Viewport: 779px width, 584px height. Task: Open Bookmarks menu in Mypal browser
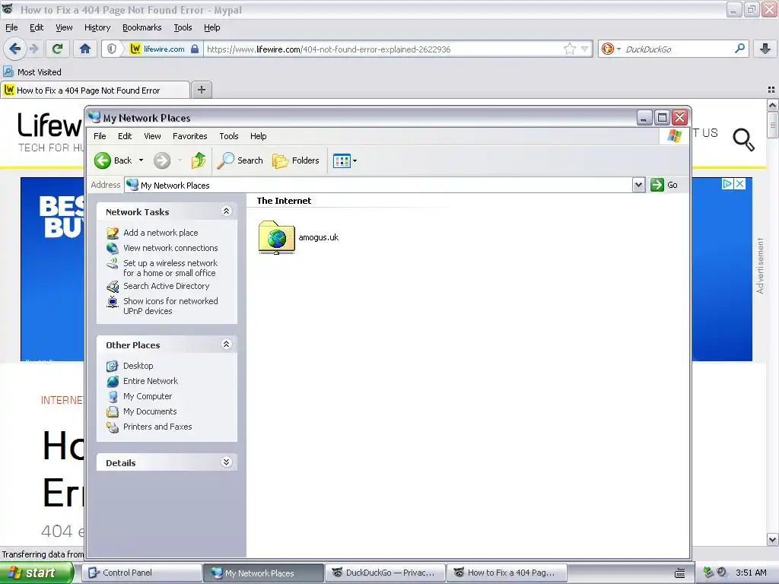[142, 27]
